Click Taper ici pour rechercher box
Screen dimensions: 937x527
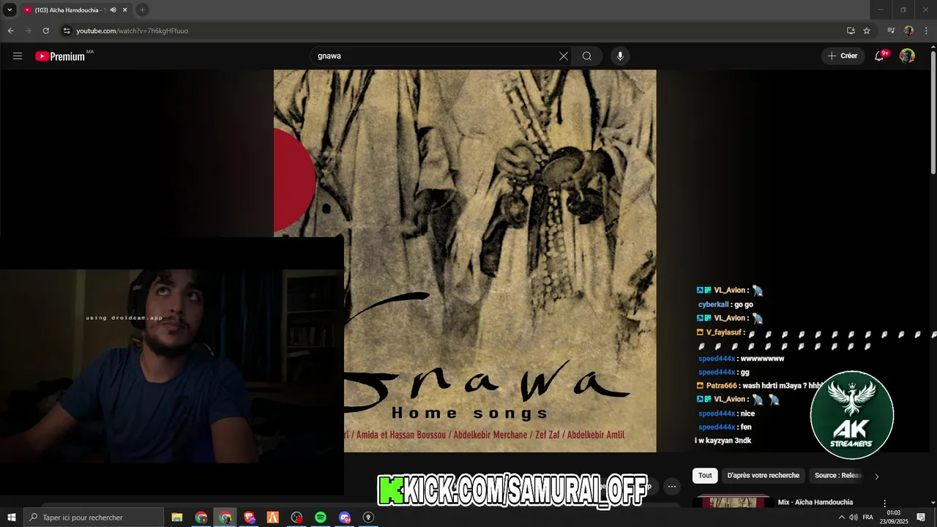[x=93, y=517]
